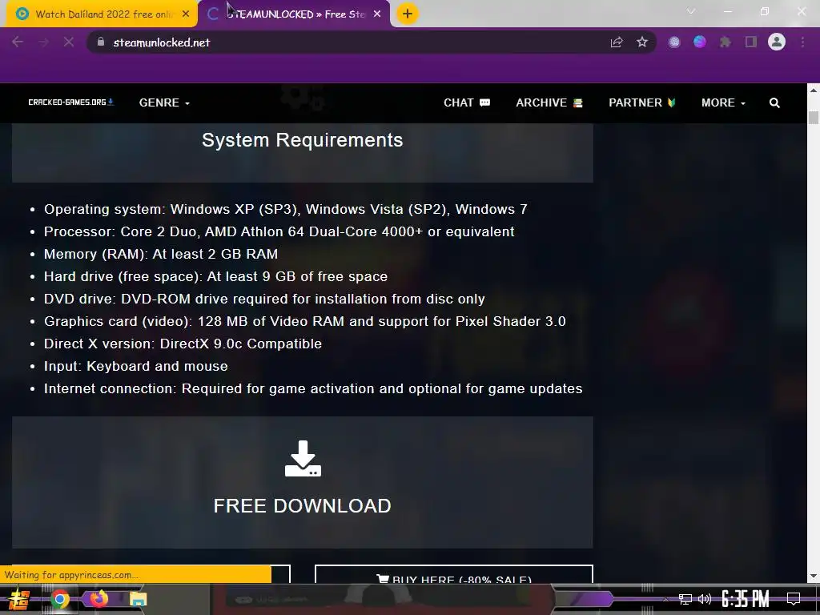Click the scrollbar up arrow
The width and height of the screenshot is (820, 615).
[814, 90]
